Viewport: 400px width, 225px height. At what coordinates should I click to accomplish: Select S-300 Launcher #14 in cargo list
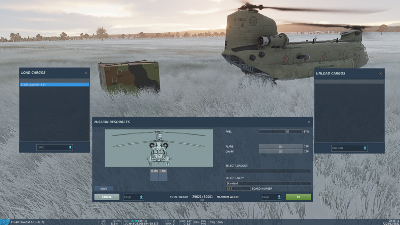54,84
